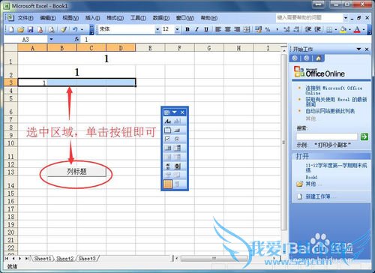Open the 插入(I) menu
The width and height of the screenshot is (375, 273).
92,18
